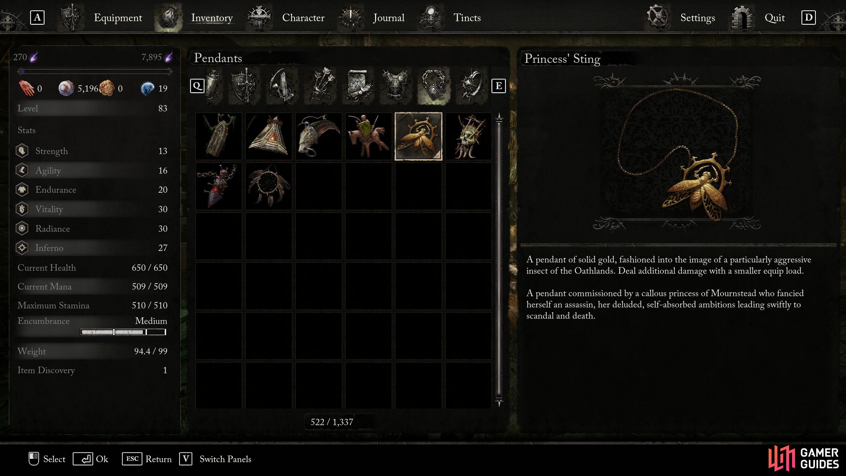This screenshot has height=476, width=846.
Task: Select the Princess' Sting golden insect pendant
Action: coord(418,136)
